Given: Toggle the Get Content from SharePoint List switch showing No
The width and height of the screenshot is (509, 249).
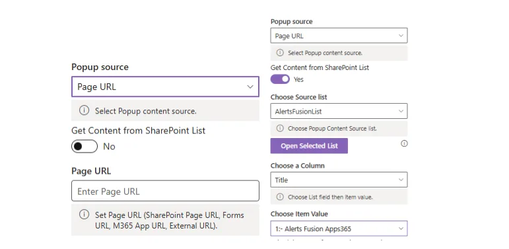Looking at the screenshot, I should pos(85,147).
